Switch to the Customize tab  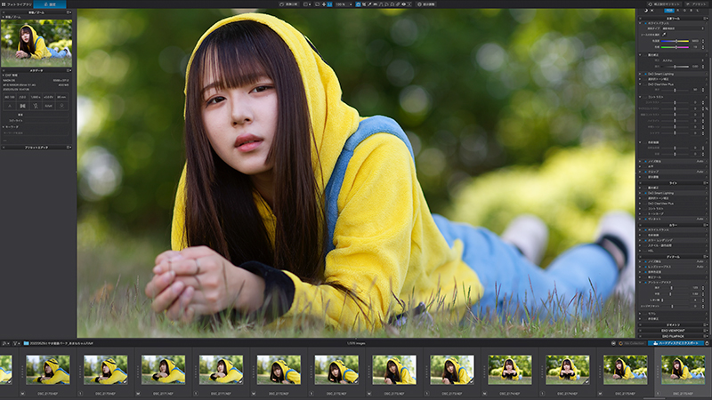(x=50, y=4)
